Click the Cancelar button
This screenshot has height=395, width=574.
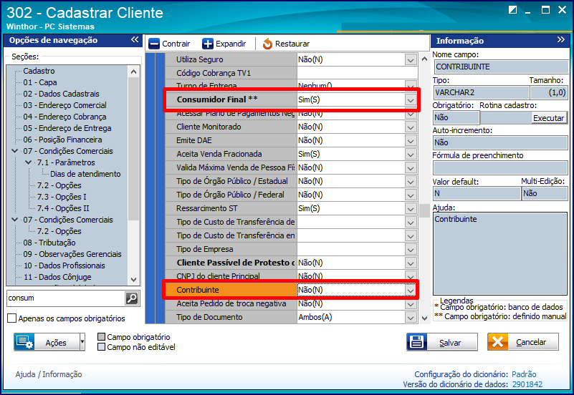[522, 342]
